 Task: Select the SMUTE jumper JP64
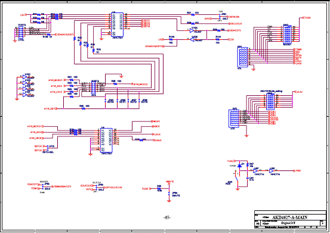[x=169, y=194]
